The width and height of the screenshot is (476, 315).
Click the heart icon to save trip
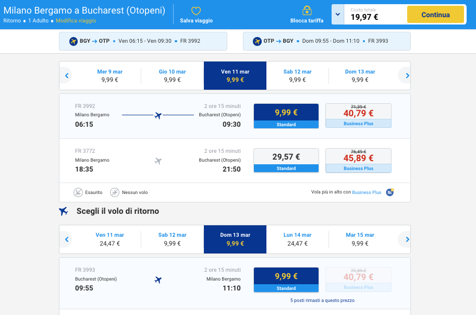coord(196,11)
